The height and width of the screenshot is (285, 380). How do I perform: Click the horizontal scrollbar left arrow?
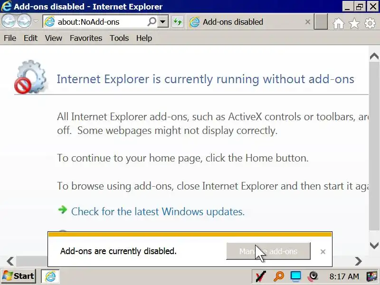click(10, 261)
